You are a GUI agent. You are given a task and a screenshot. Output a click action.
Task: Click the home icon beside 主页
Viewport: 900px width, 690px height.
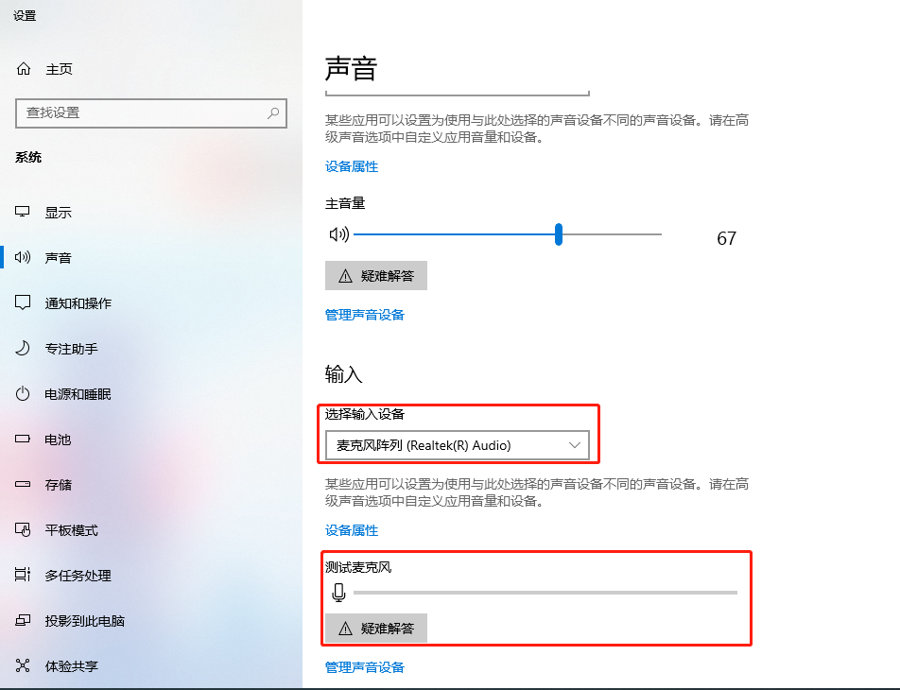(24, 69)
